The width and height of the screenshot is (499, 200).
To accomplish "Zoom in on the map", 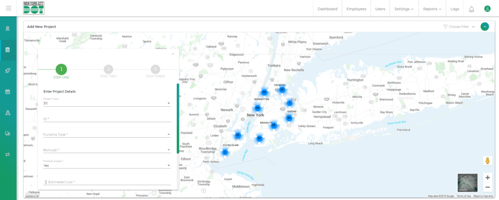I will pos(487,178).
